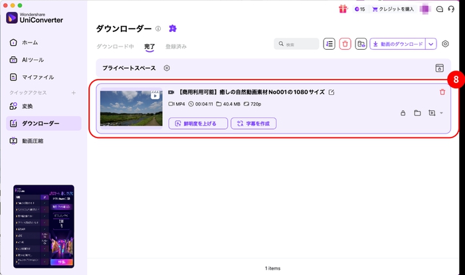The image size is (465, 275).
Task: Click the red trash toolbar button
Action: [x=345, y=44]
